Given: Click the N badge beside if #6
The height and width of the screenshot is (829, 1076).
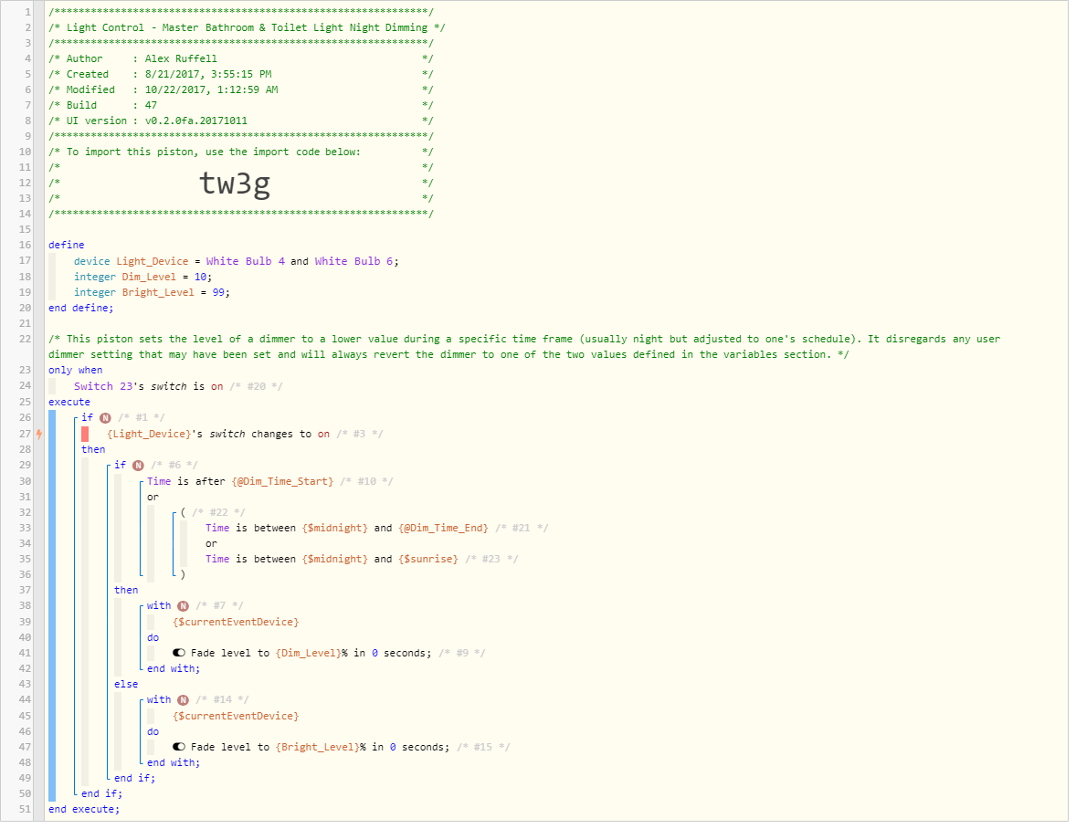Looking at the screenshot, I should point(138,466).
